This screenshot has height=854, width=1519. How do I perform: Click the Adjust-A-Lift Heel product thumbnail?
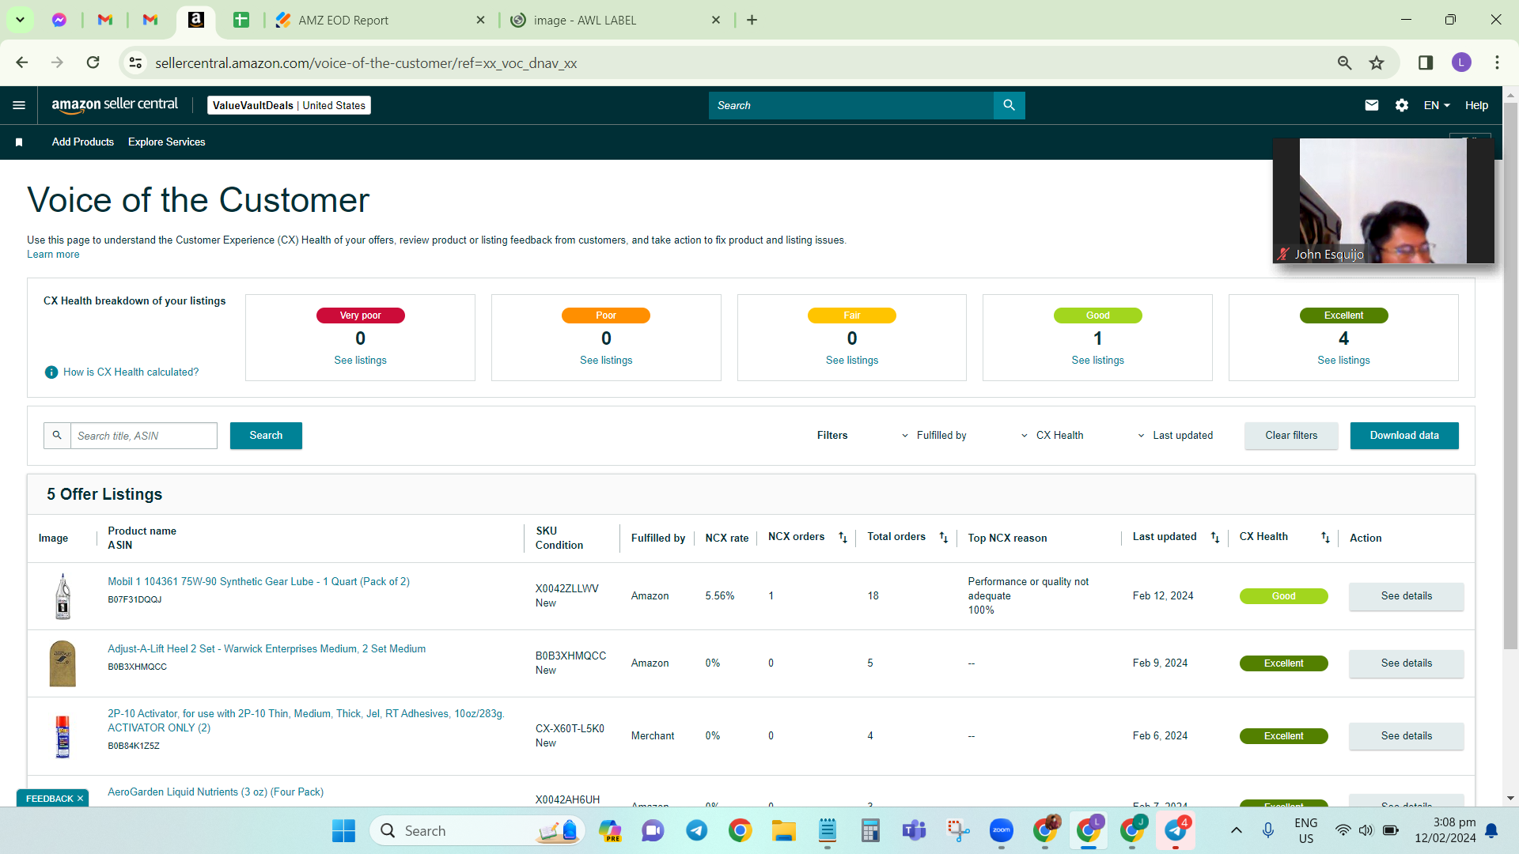coord(63,663)
